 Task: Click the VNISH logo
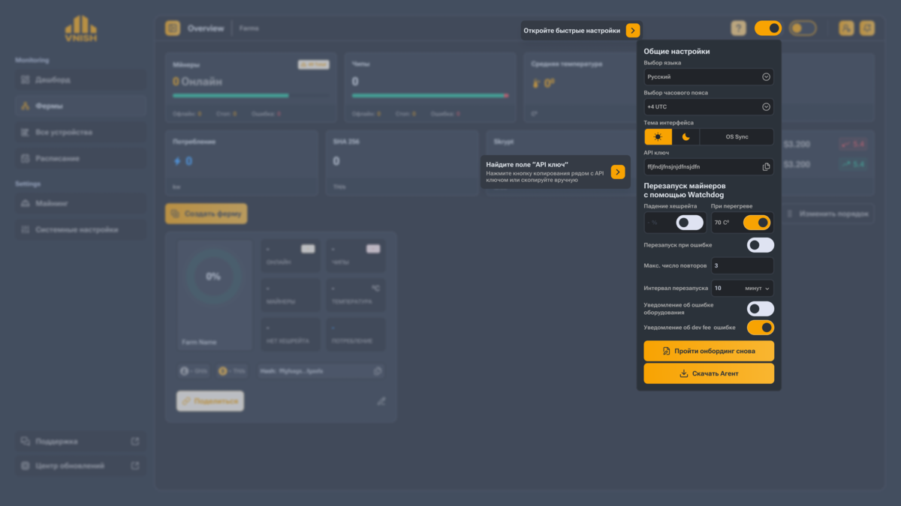click(x=80, y=30)
